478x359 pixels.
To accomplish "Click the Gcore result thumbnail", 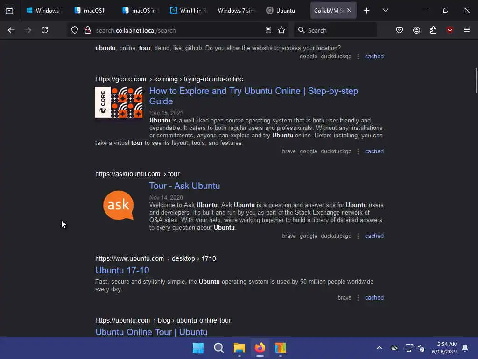I will click(x=119, y=102).
